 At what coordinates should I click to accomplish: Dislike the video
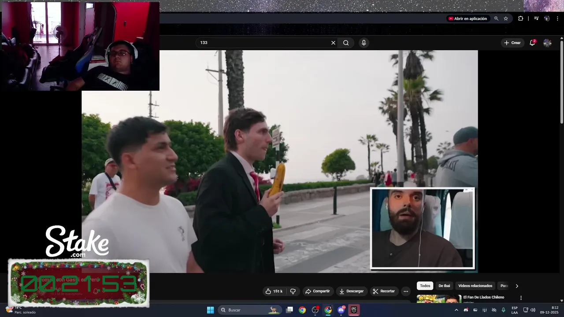coord(293,291)
